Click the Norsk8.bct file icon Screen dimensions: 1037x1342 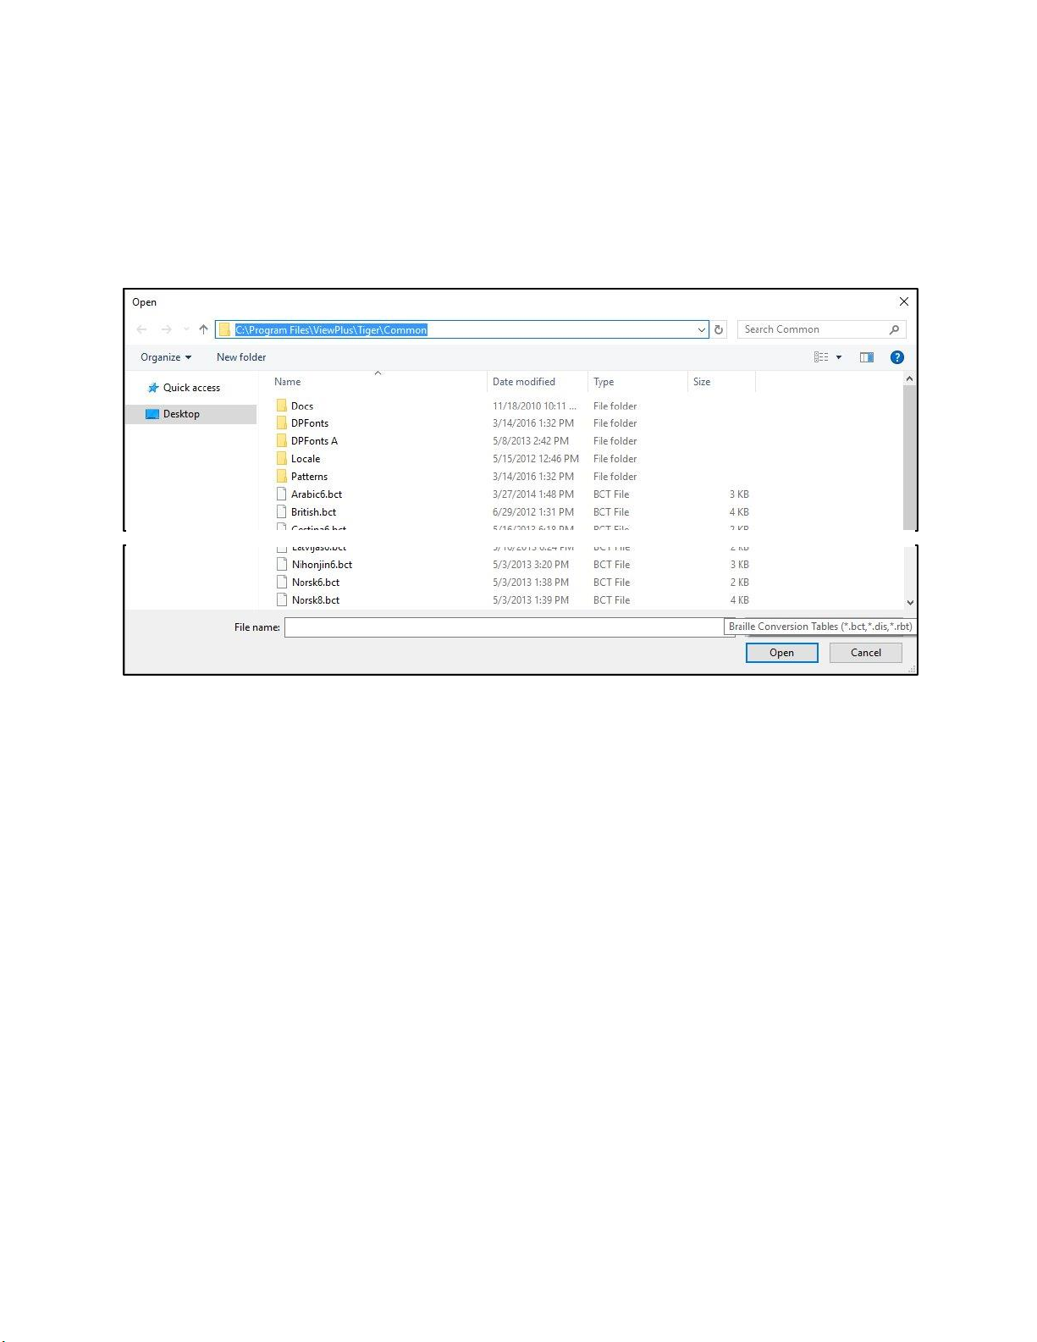(282, 600)
